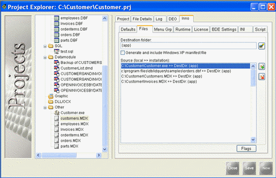The height and width of the screenshot is (178, 276).
Task: Open the Graphic folder icon
Action: coord(51,96)
